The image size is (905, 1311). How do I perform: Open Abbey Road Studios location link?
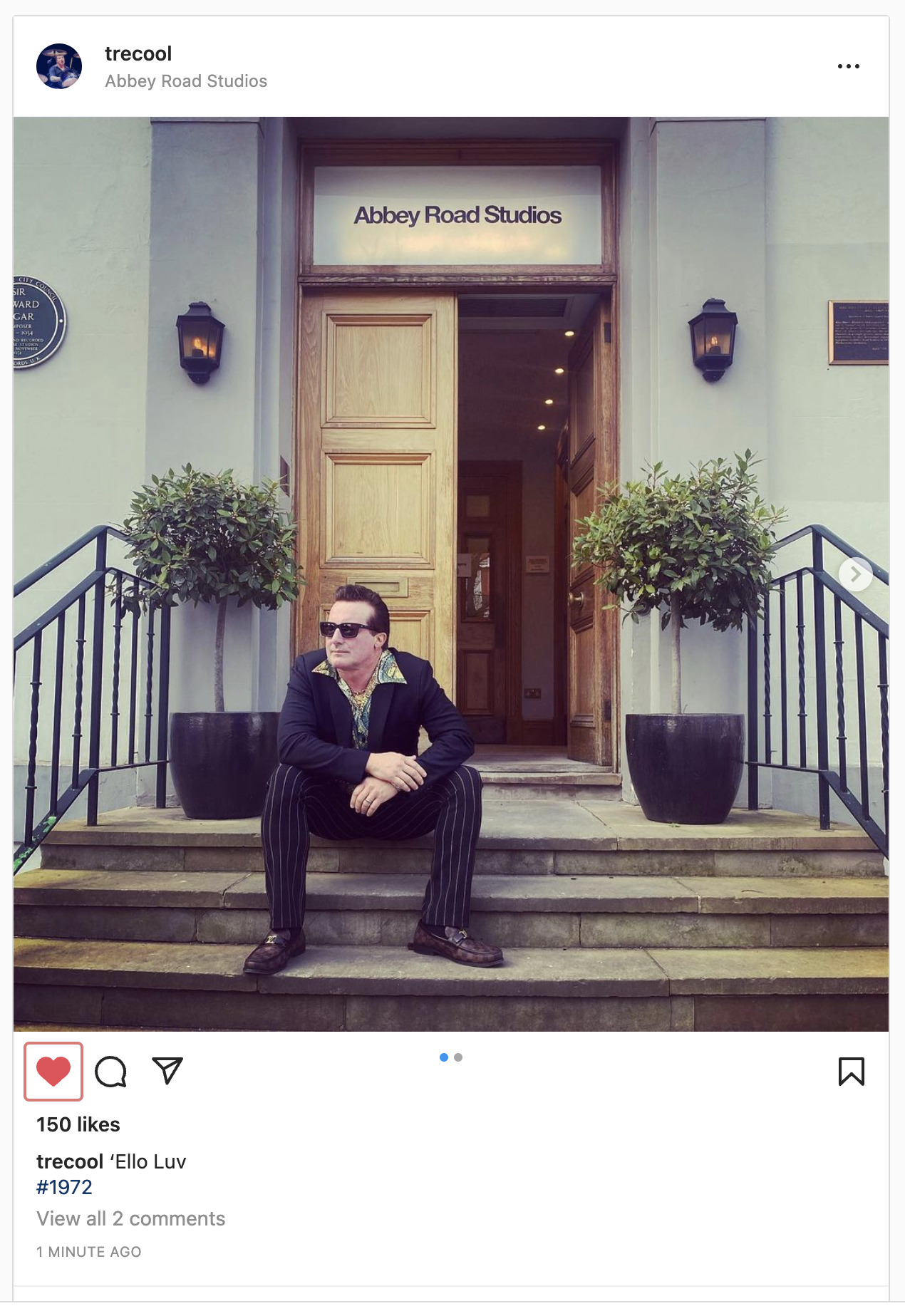tap(186, 81)
